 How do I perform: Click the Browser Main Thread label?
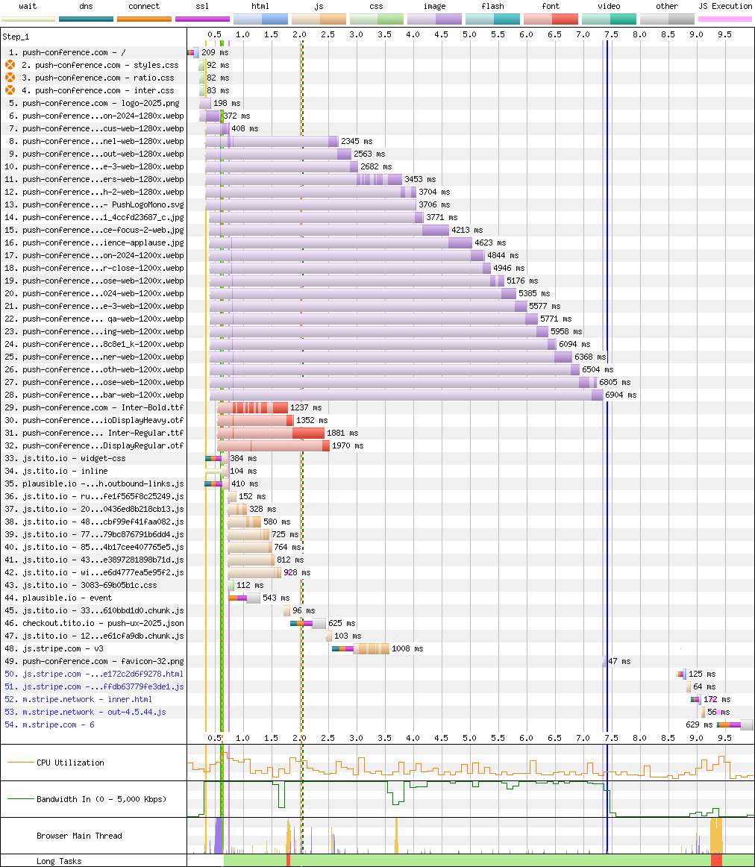click(x=79, y=836)
